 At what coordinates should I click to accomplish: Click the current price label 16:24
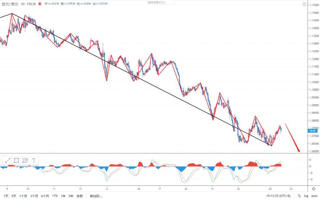[x=313, y=131]
